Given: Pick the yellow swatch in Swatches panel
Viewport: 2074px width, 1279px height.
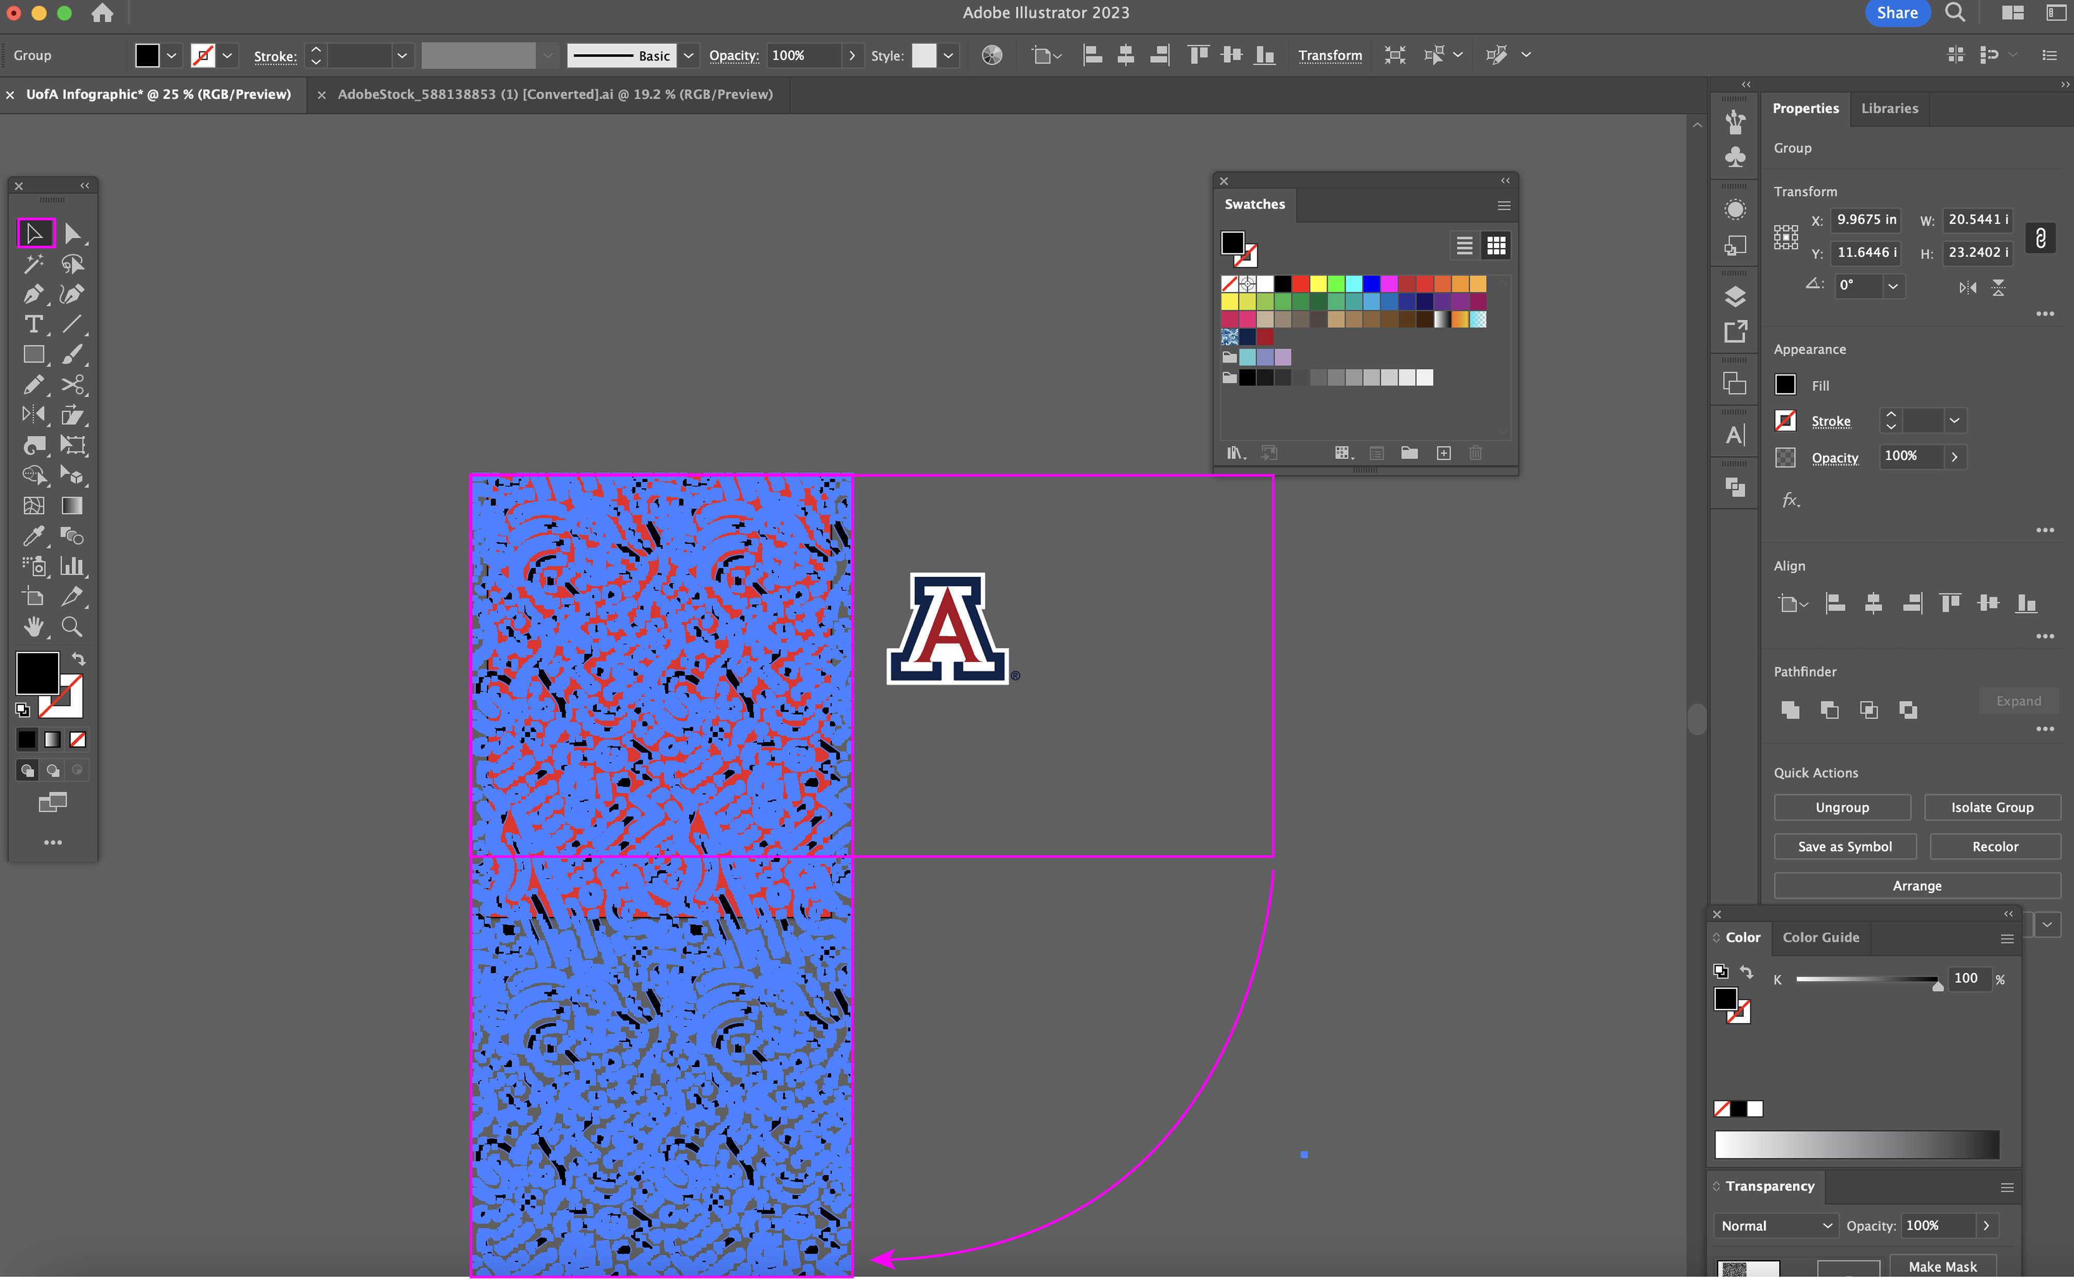Looking at the screenshot, I should (1318, 284).
